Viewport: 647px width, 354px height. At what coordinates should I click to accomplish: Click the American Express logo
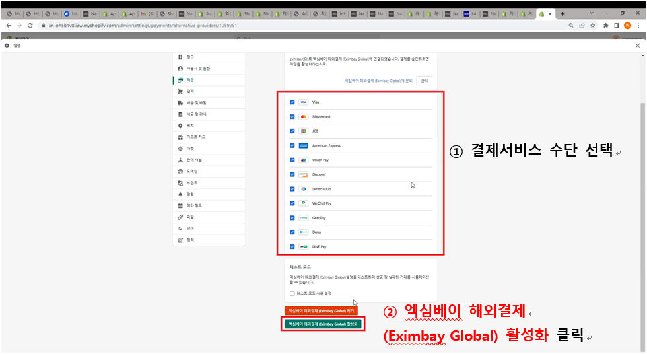[303, 146]
